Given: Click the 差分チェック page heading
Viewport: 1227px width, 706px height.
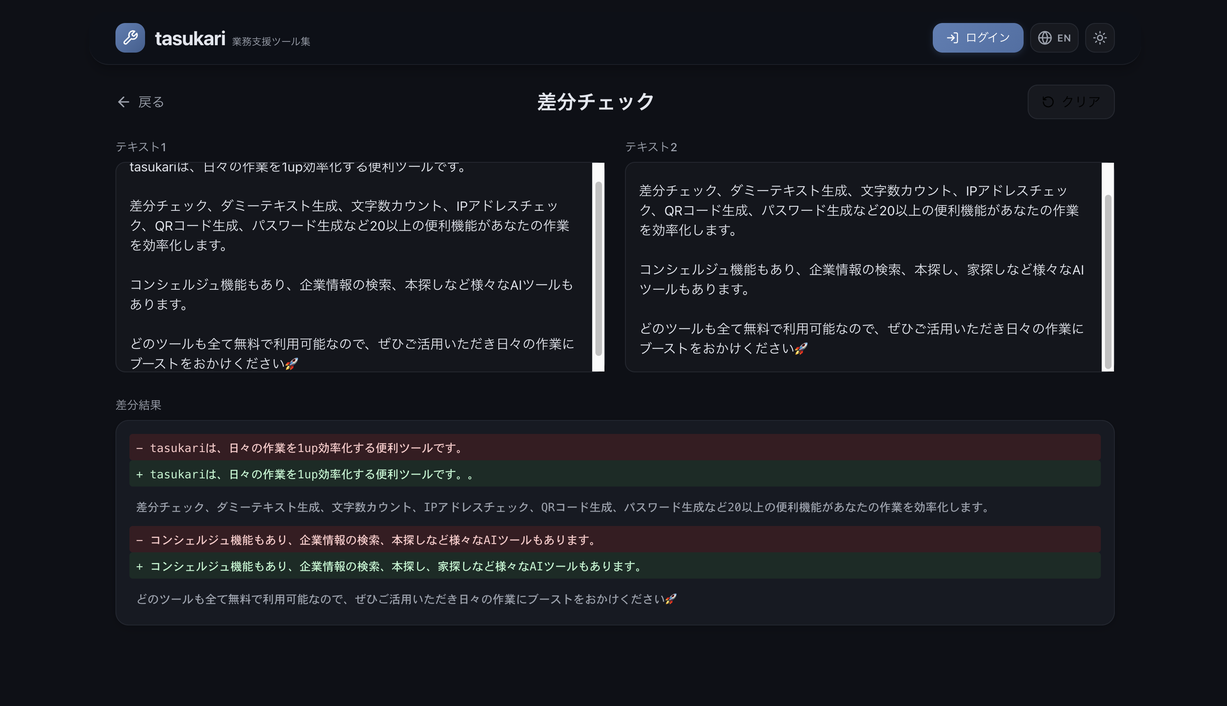Looking at the screenshot, I should click(x=596, y=102).
